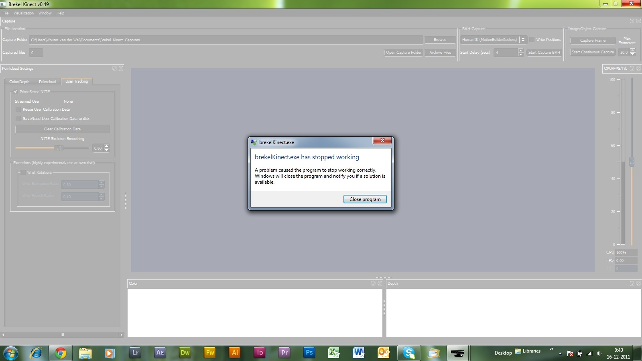642x361 pixels.
Task: Open network signal tray icon
Action: coord(589,353)
